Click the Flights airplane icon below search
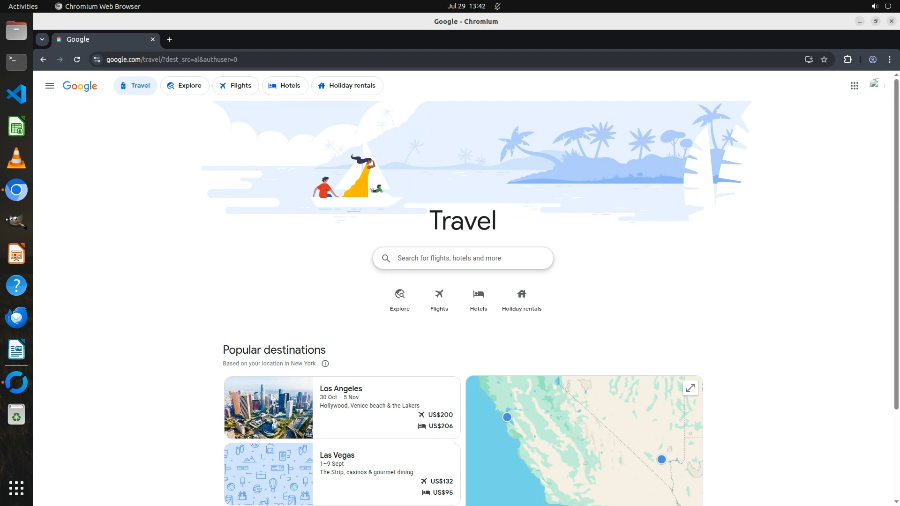 [439, 294]
